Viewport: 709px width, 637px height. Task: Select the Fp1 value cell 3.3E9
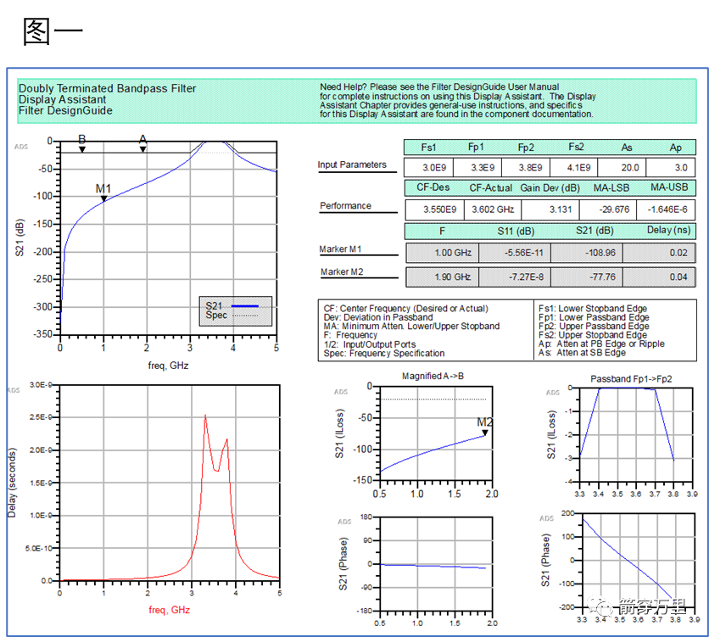click(x=477, y=168)
